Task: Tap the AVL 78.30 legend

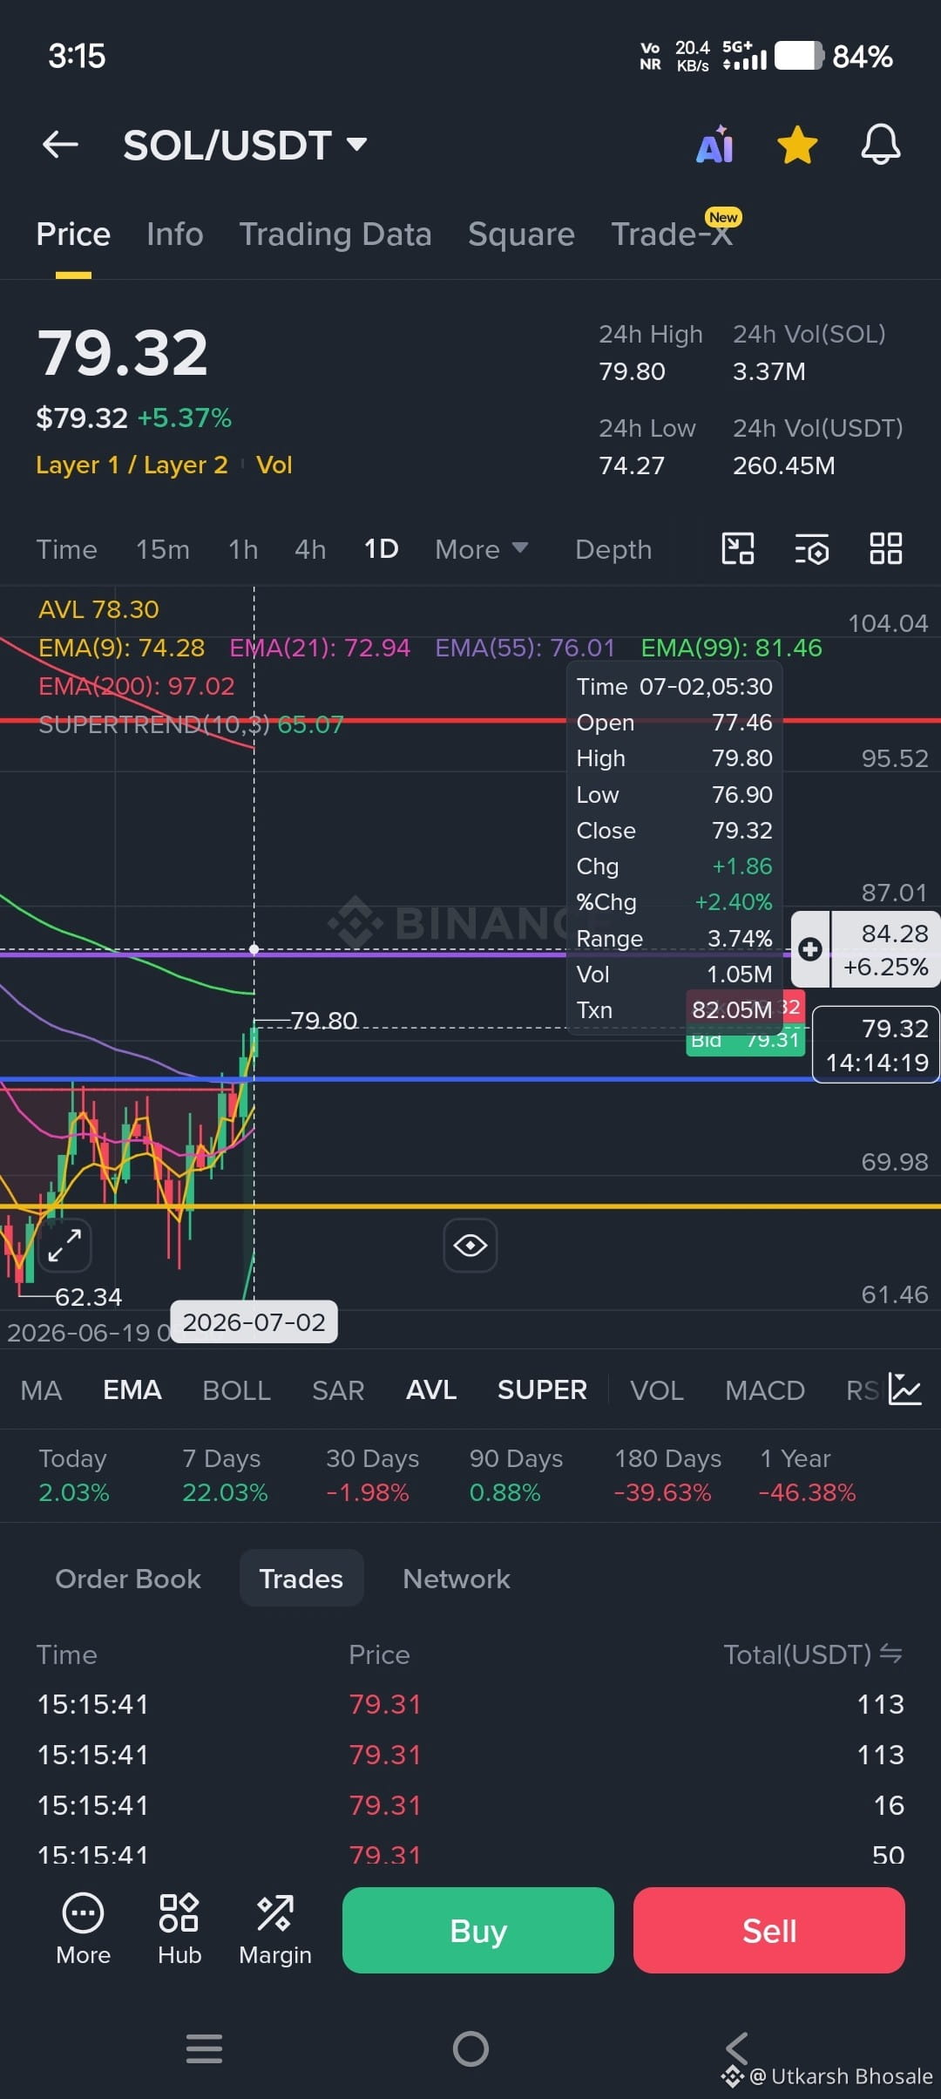Action: [x=98, y=609]
